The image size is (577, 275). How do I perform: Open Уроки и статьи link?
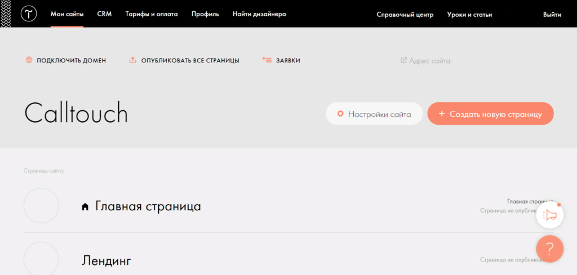pos(469,15)
